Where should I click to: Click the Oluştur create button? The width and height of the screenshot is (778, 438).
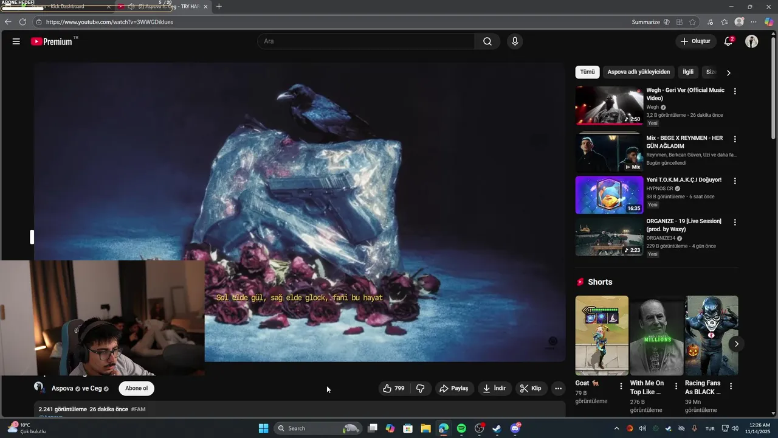(x=696, y=41)
